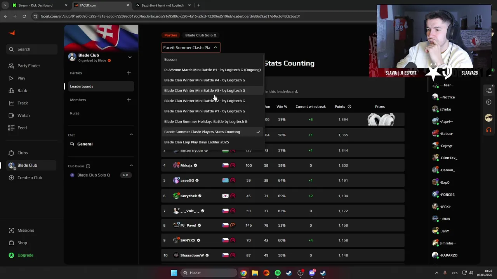Click the Points info icon
This screenshot has height=279, width=497.
click(x=349, y=107)
